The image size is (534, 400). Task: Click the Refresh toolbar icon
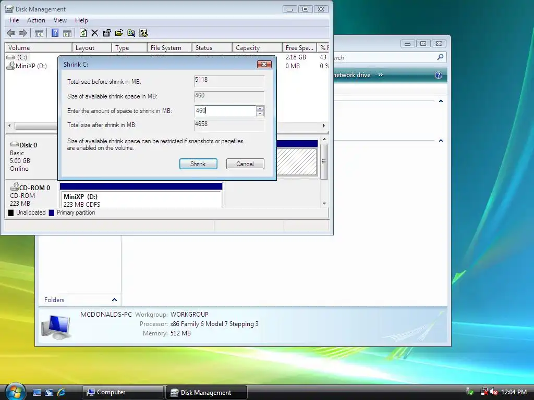tap(83, 33)
